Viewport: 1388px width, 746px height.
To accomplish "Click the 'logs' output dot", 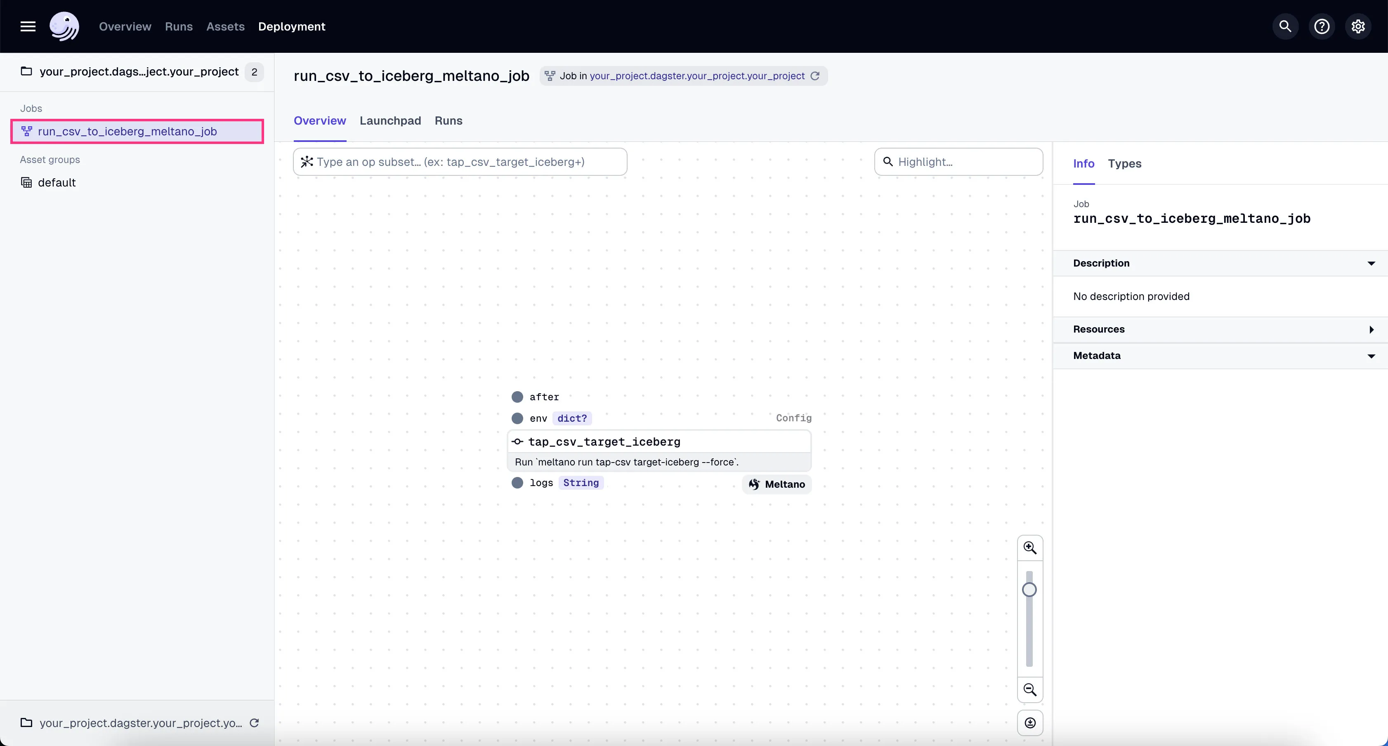I will [x=517, y=482].
